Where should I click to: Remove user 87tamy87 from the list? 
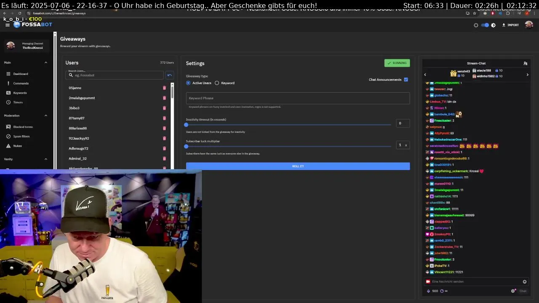(164, 118)
